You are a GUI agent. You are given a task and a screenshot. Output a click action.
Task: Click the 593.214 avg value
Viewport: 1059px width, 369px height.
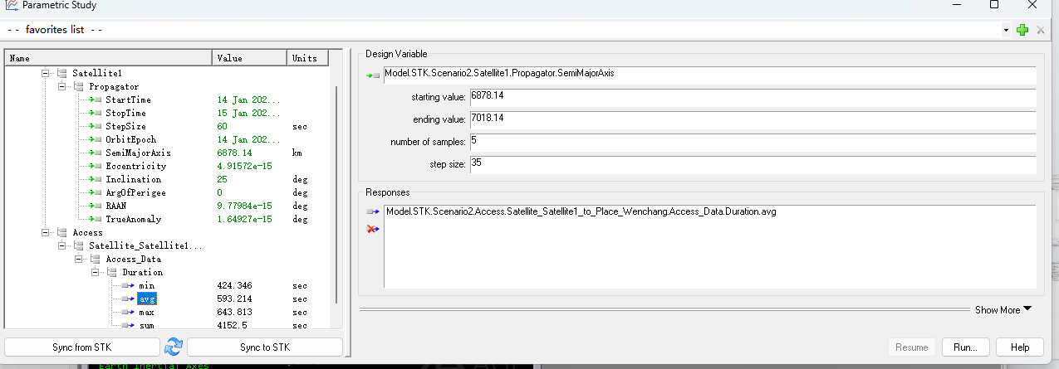[235, 299]
